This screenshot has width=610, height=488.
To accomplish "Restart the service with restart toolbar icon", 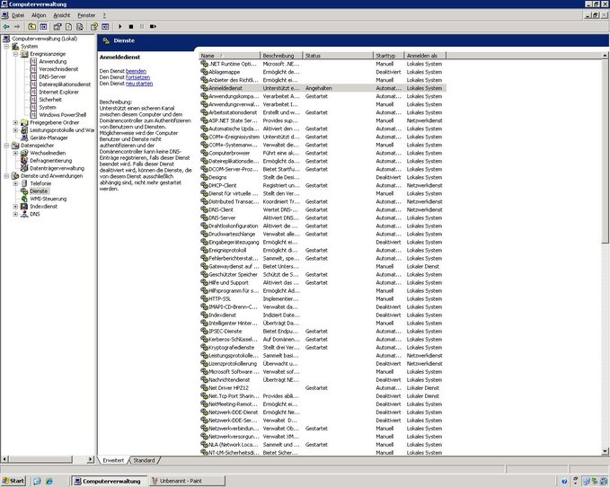I will tap(153, 26).
